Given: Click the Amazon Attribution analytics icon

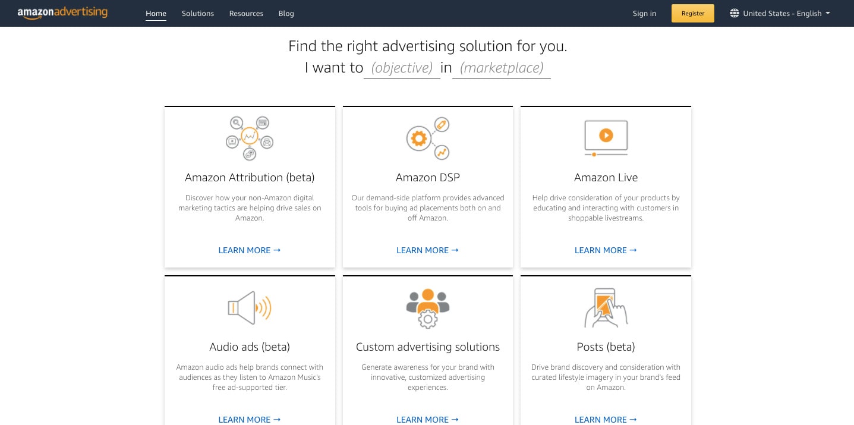Looking at the screenshot, I should click(x=250, y=138).
